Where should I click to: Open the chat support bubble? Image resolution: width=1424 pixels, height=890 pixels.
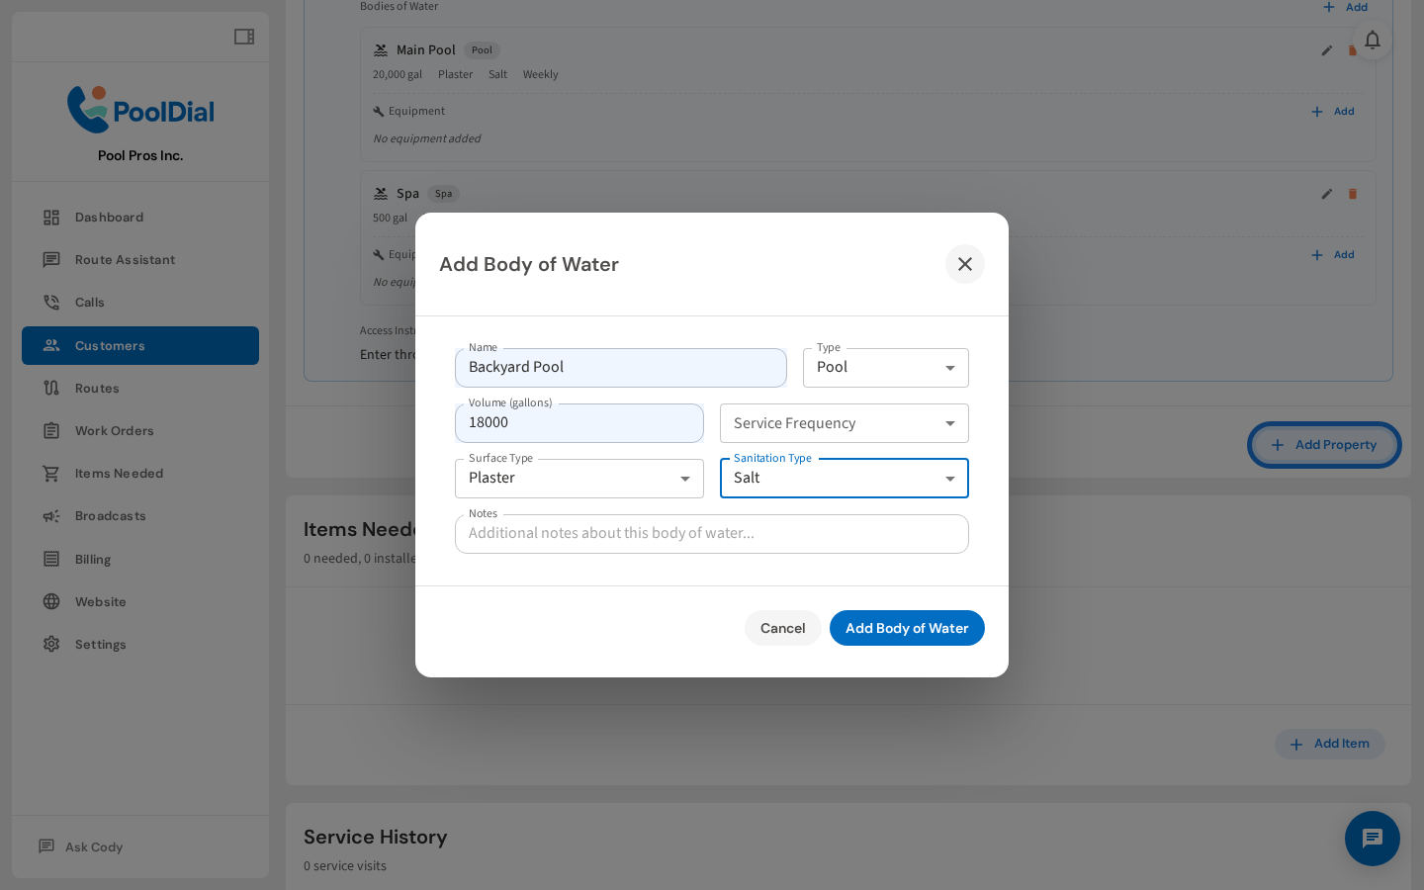[x=1372, y=839]
